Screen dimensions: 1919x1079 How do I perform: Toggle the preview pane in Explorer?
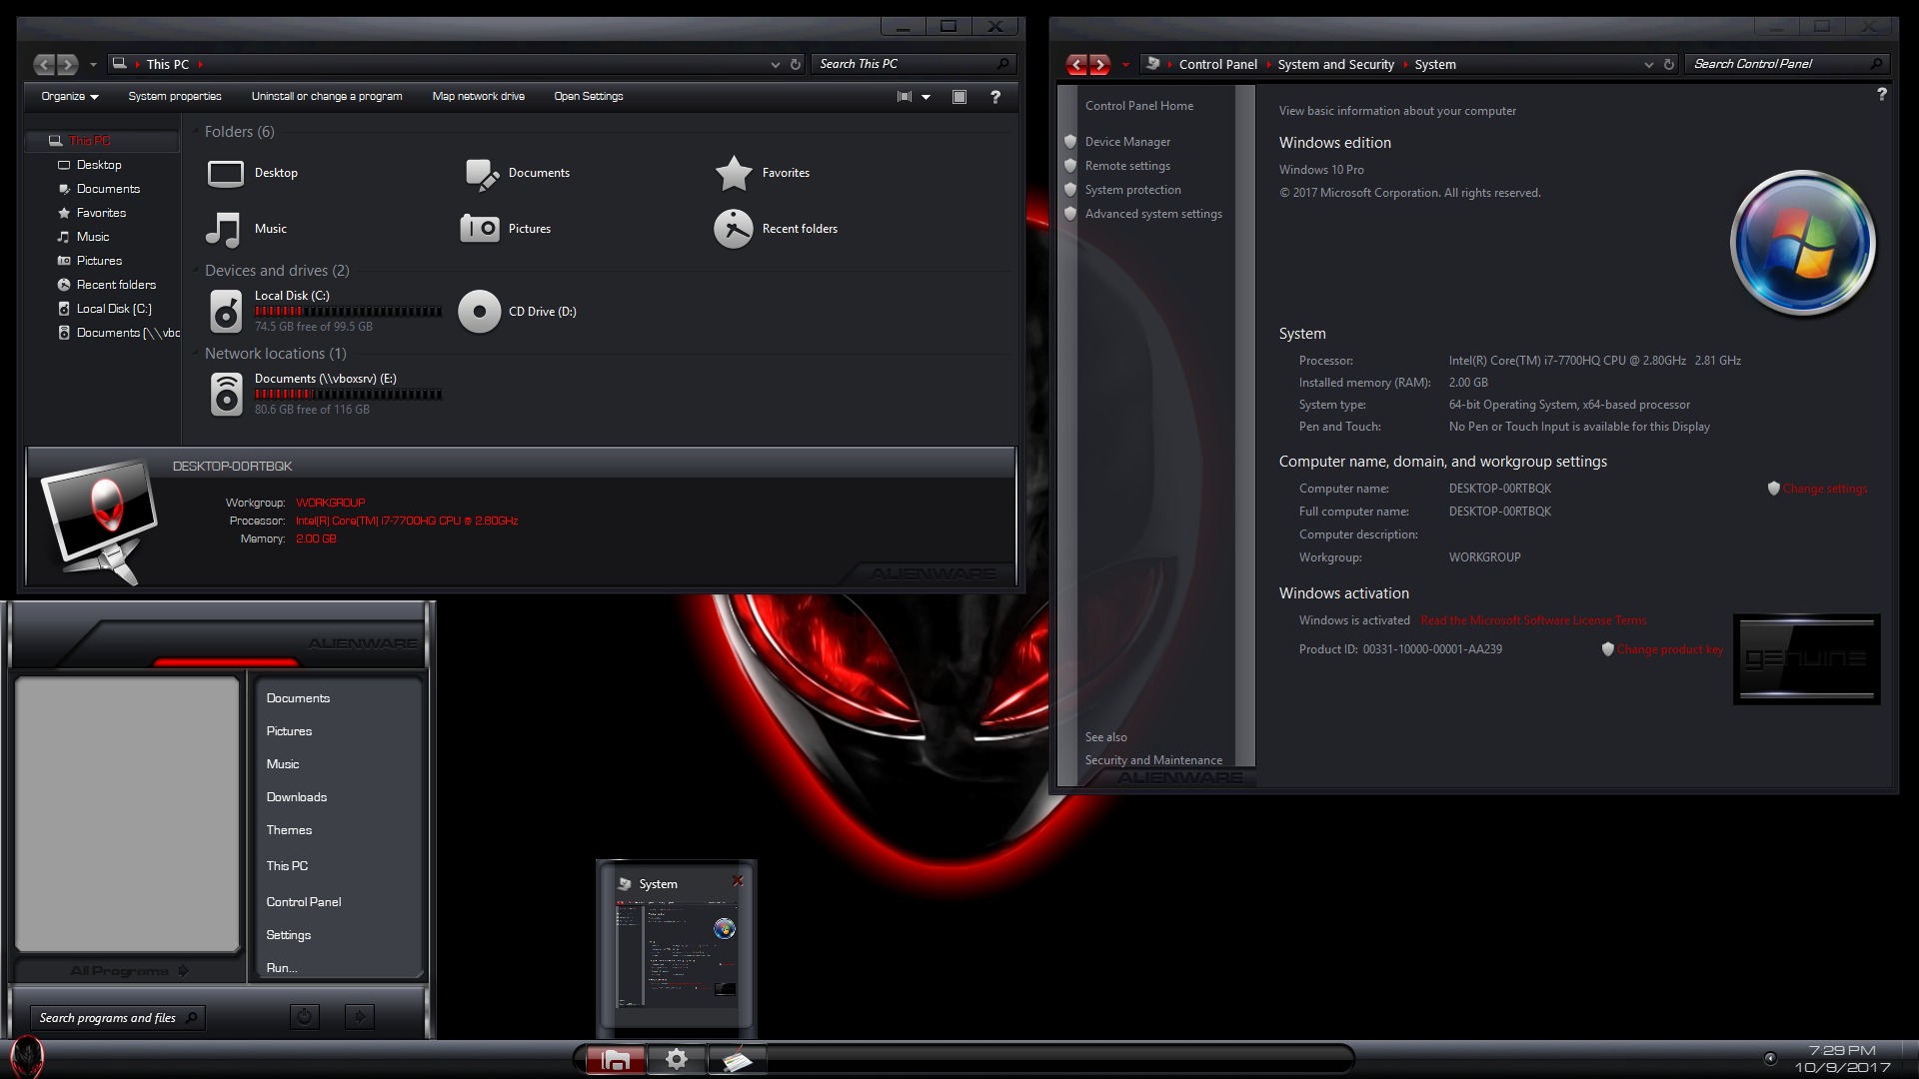coord(959,96)
